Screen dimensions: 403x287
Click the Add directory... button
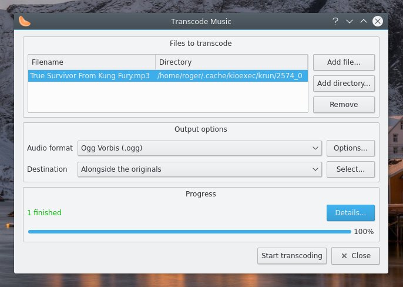point(344,84)
